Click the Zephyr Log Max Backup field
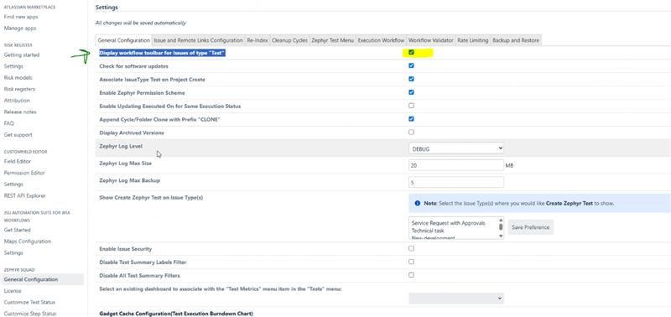671x317 pixels. click(x=456, y=182)
